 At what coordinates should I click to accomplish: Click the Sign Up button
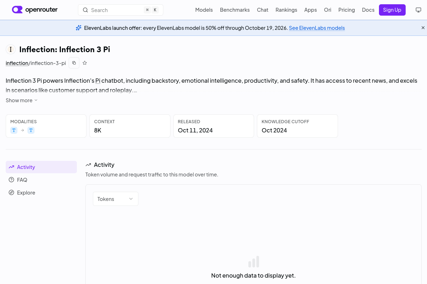pos(392,10)
